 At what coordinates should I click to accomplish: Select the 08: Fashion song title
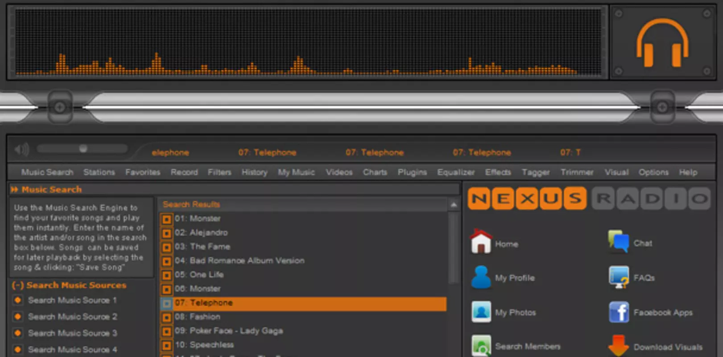point(198,317)
